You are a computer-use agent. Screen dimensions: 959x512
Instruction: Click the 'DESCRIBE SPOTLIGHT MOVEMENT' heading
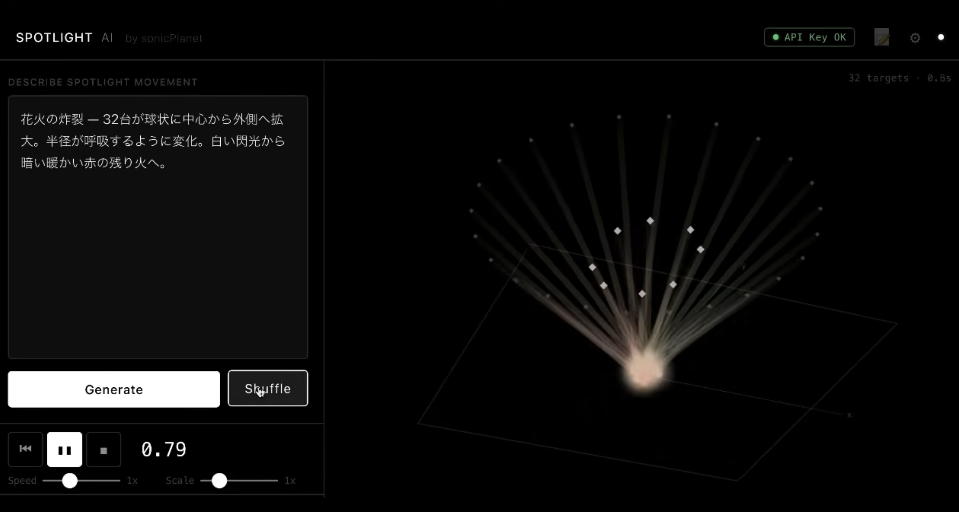[x=103, y=82]
